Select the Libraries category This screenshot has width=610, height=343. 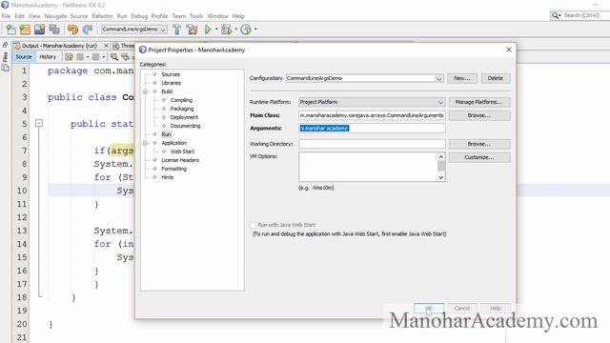coord(171,83)
